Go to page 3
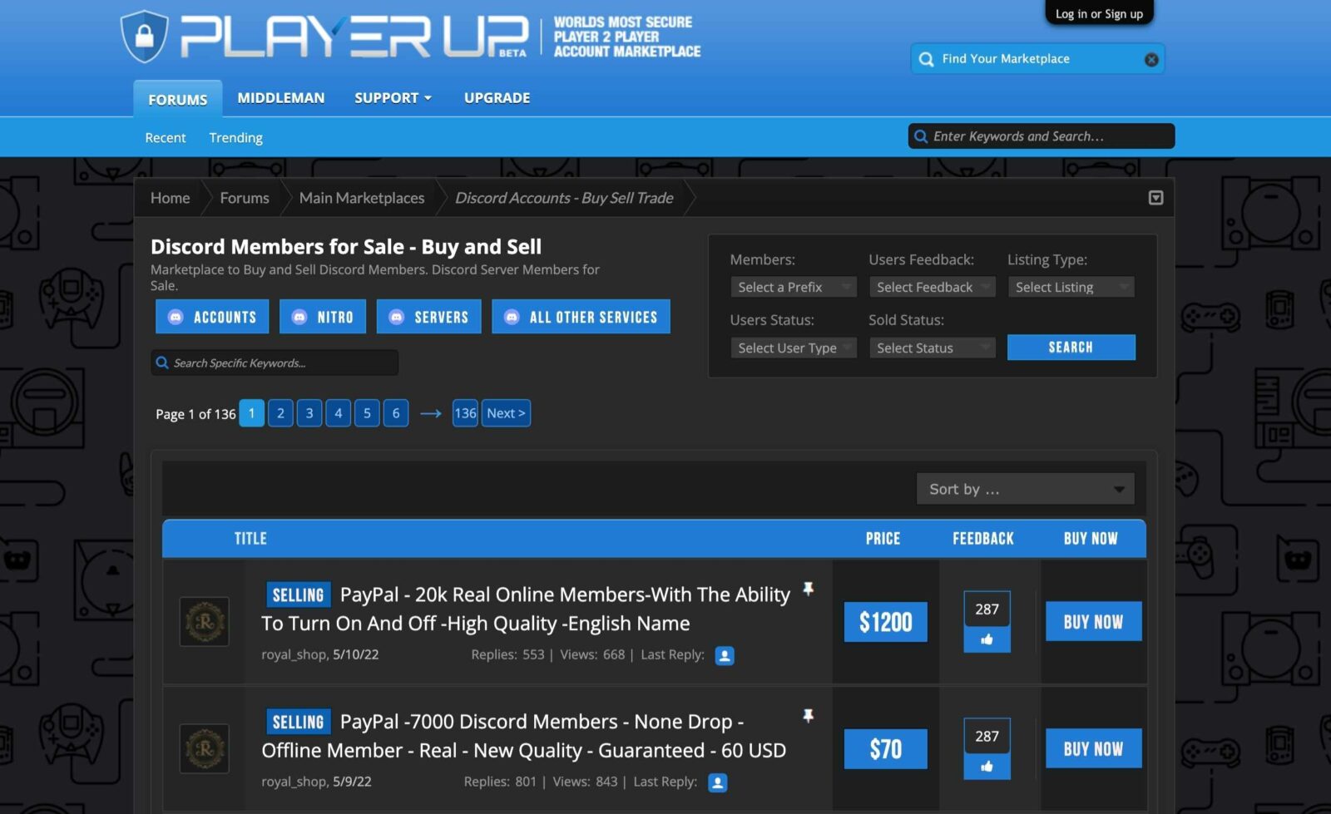Image resolution: width=1331 pixels, height=814 pixels. 309,413
